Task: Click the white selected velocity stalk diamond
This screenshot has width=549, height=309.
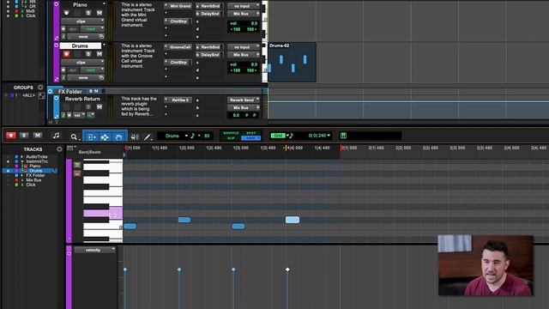Action: 287,270
